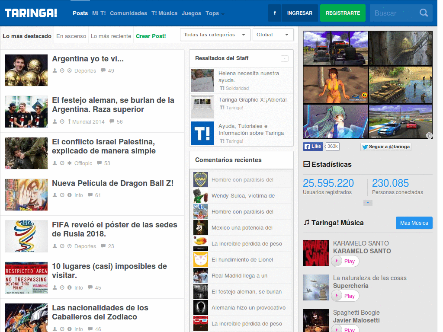Click the Facebook login icon button
Screen dimensions: 443x332
tap(275, 13)
